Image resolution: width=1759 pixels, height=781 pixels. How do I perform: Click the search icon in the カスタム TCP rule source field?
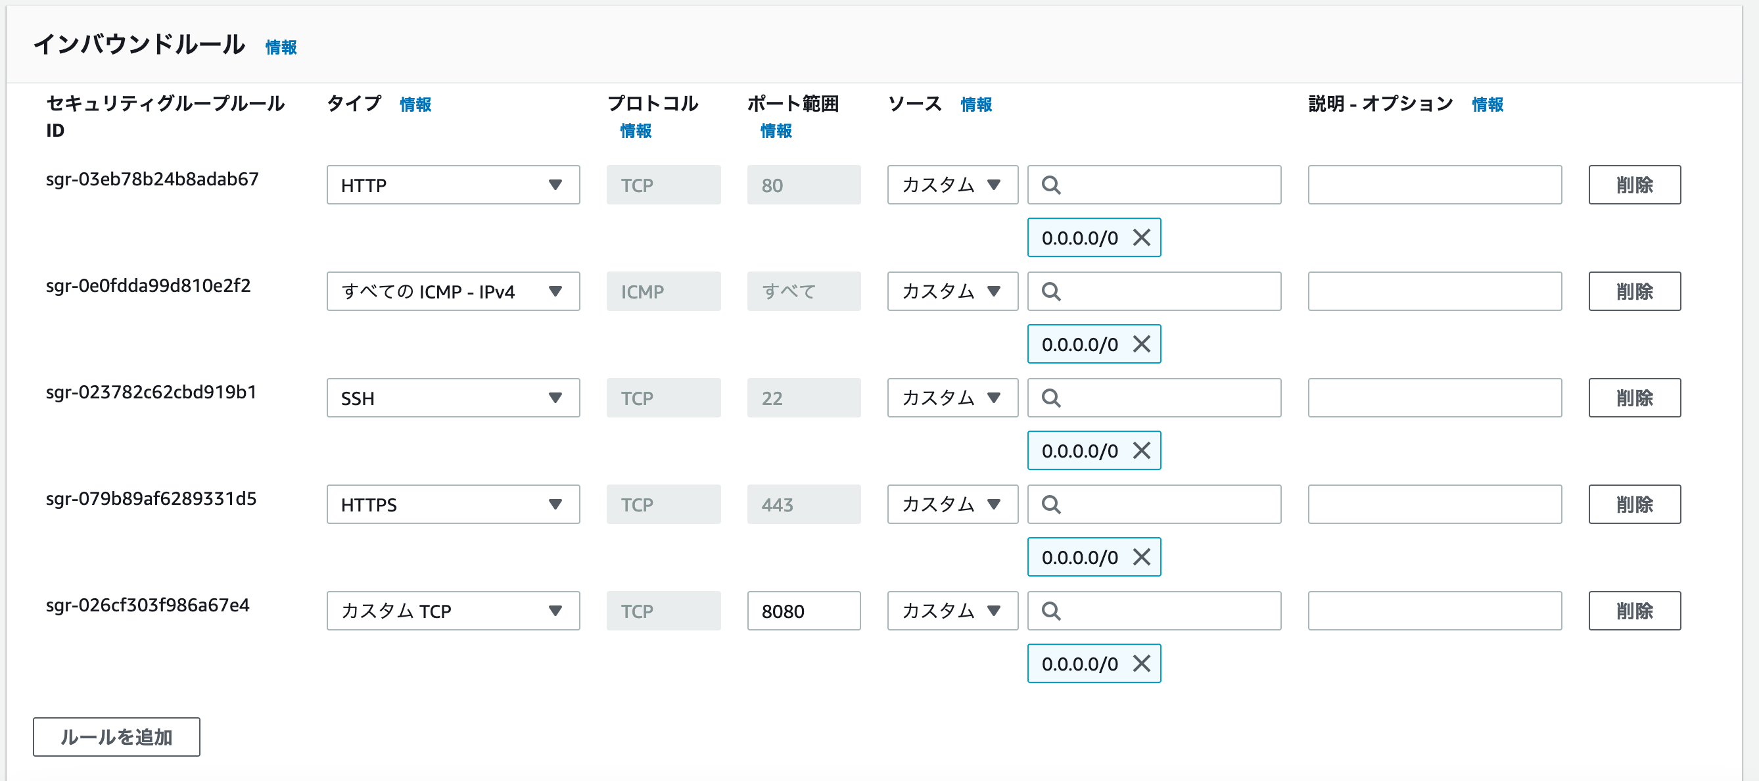click(1052, 610)
